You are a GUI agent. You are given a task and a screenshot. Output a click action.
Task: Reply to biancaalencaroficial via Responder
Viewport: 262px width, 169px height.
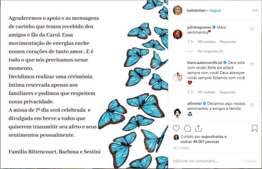pos(228,92)
